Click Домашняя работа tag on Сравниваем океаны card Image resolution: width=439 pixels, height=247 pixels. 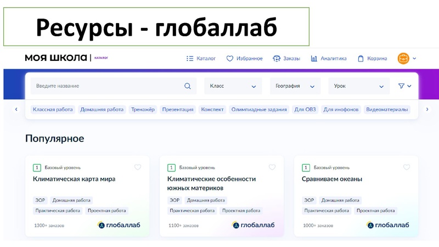(340, 200)
